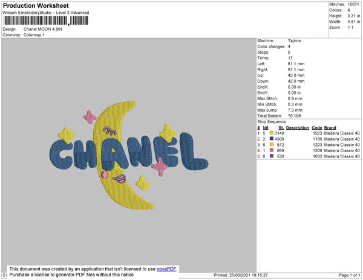Click 'Madeira Classic 40' in row 5

click(x=342, y=156)
